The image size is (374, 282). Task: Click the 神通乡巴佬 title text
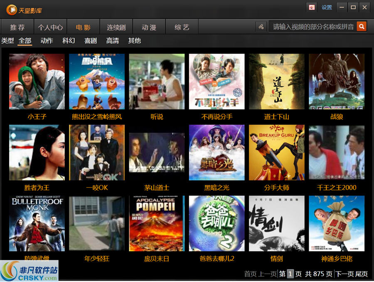click(x=337, y=259)
